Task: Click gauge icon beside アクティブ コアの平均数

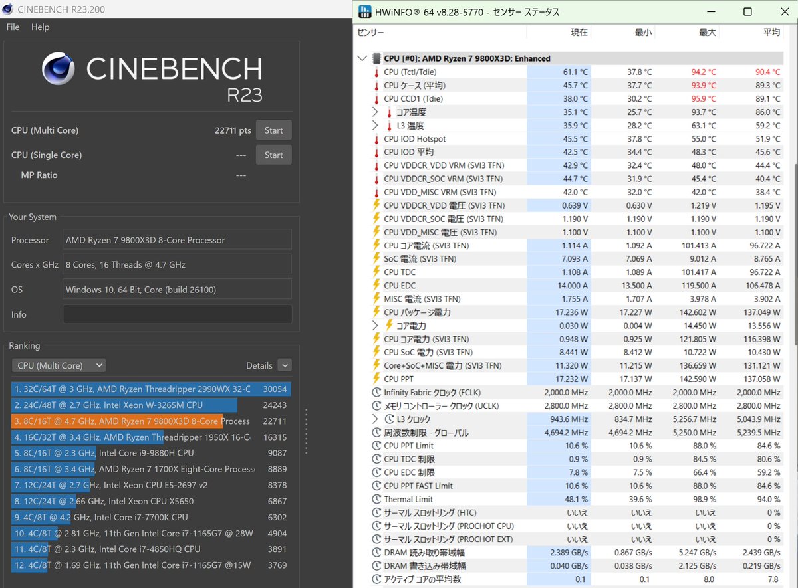Action: (x=376, y=579)
